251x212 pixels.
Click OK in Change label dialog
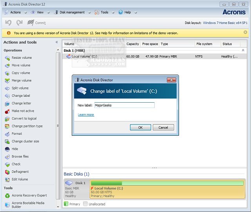click(140, 127)
